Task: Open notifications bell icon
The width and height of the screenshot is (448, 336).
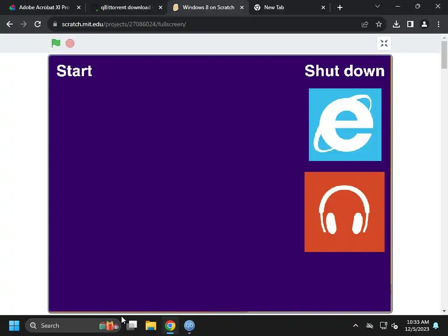Action: pos(436,325)
